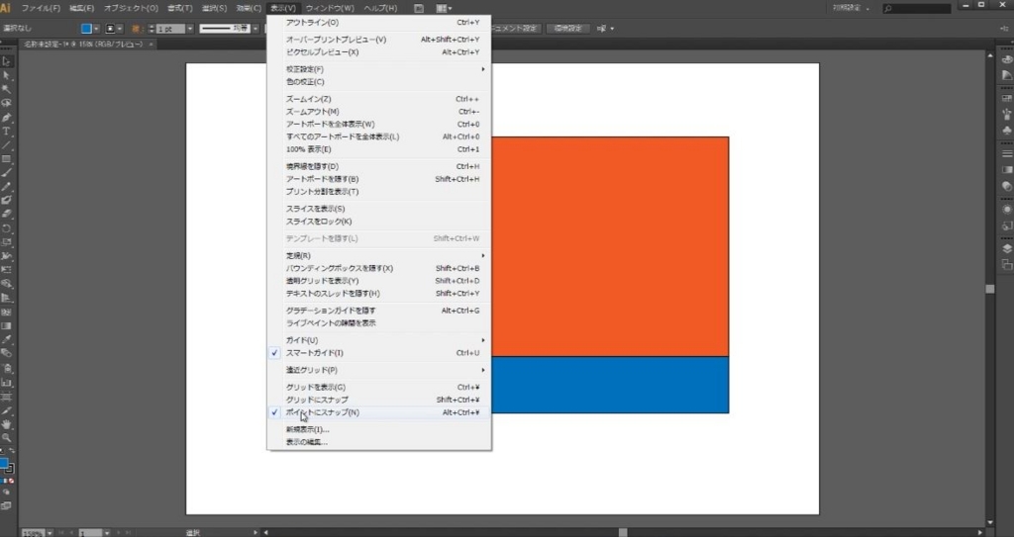Click the vertical scrollbar thumb
Screen dimensions: 1014x537
pyautogui.click(x=990, y=289)
